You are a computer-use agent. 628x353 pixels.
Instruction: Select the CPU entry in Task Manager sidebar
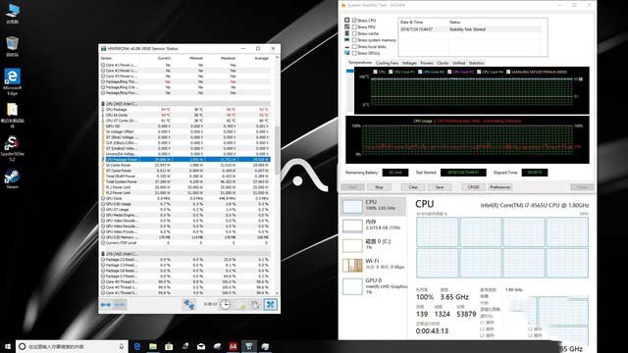pyautogui.click(x=373, y=206)
